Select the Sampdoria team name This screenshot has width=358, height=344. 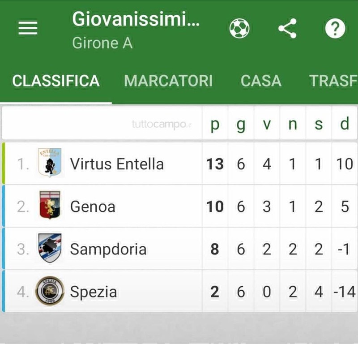pyautogui.click(x=108, y=249)
